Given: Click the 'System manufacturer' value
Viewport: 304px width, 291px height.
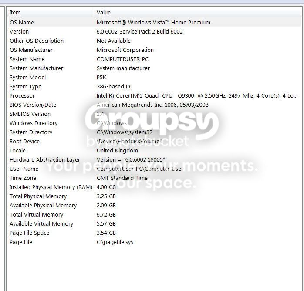Looking at the screenshot, I should pos(123,68).
